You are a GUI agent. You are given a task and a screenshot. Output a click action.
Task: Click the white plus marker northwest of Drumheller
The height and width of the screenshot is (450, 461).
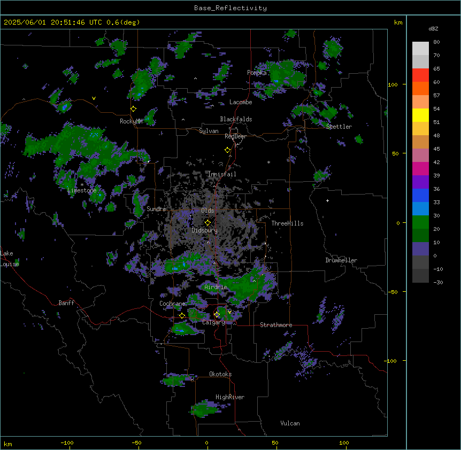click(327, 200)
